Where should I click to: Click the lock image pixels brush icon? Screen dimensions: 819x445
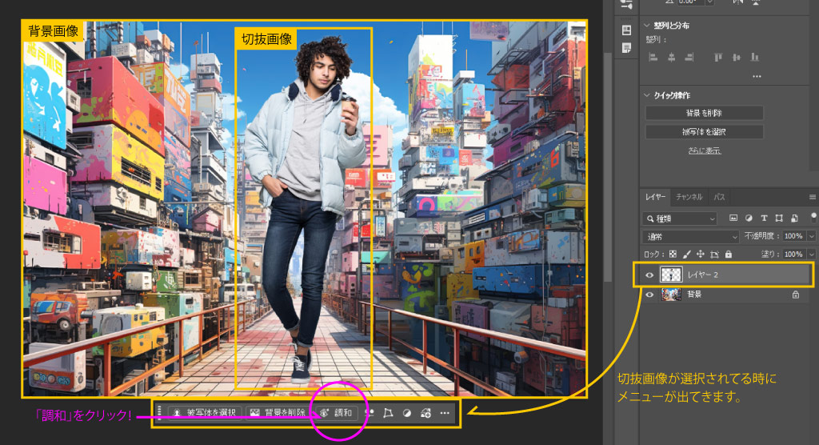pyautogui.click(x=686, y=255)
